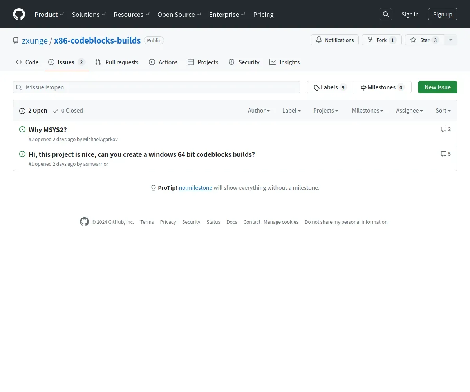The image size is (470, 392).
Task: Open the footer Terms link
Action: 147,222
